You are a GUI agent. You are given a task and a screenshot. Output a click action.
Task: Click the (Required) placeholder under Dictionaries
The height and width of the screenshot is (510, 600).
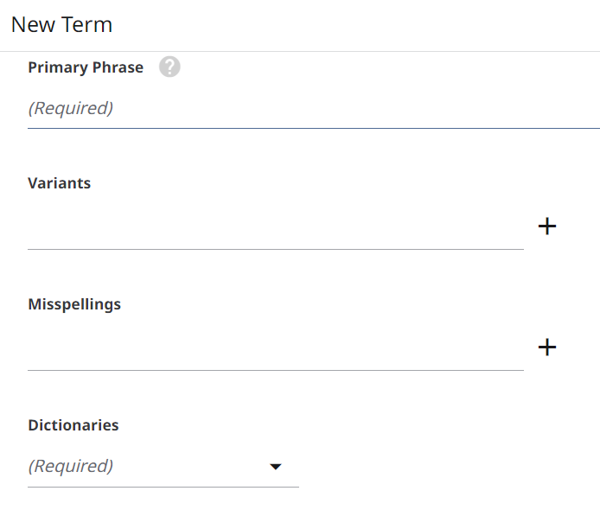click(71, 467)
